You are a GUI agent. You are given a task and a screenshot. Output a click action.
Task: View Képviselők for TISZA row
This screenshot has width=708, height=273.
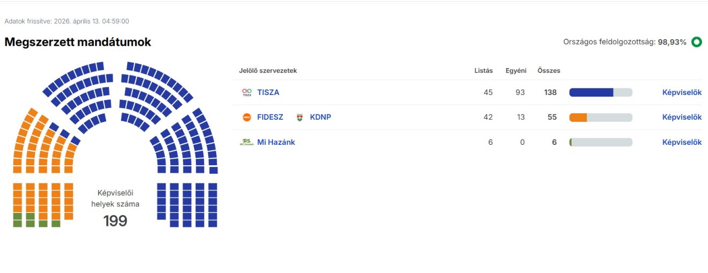pyautogui.click(x=682, y=92)
